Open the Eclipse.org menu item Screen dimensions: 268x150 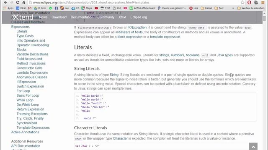139,17
